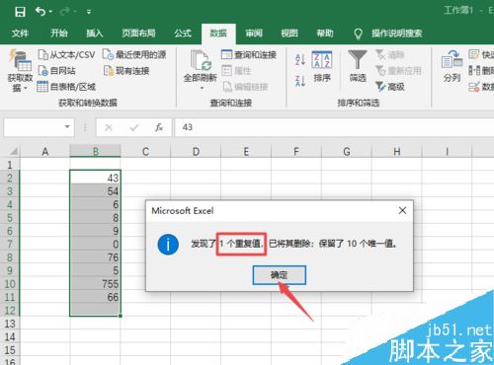Viewport: 494px width, 365px height.
Task: Click the formula bar cancel X icon
Action: tap(109, 127)
